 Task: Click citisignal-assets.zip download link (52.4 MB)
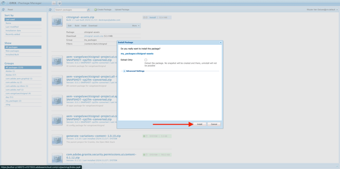click(x=93, y=36)
